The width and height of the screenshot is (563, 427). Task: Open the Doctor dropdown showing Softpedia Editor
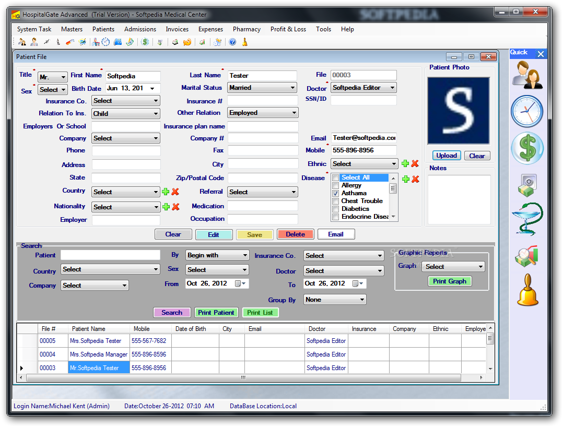coord(363,88)
